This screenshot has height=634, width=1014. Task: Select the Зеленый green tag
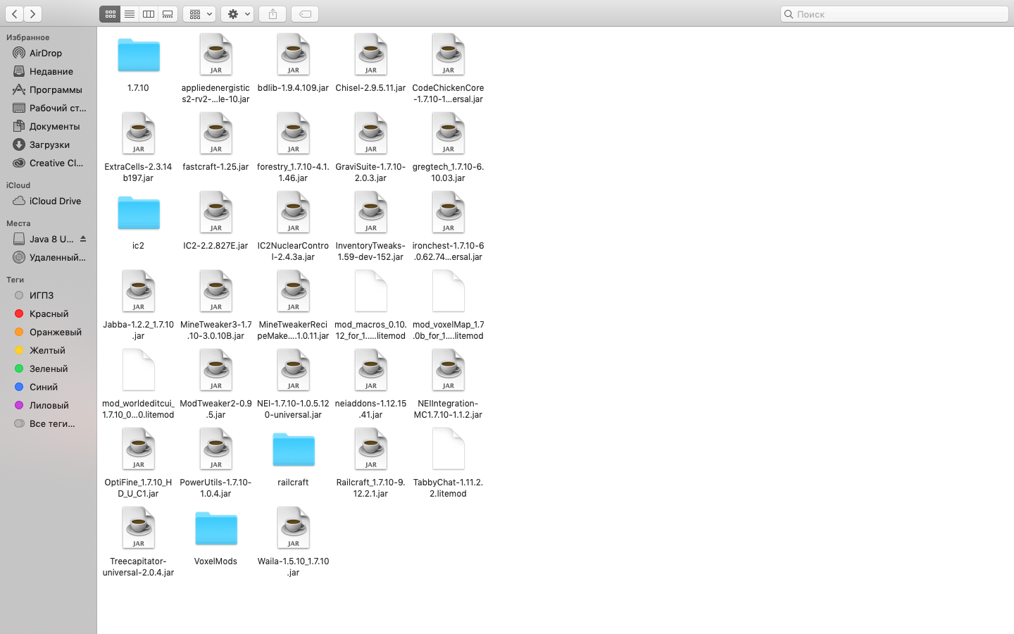click(x=48, y=368)
